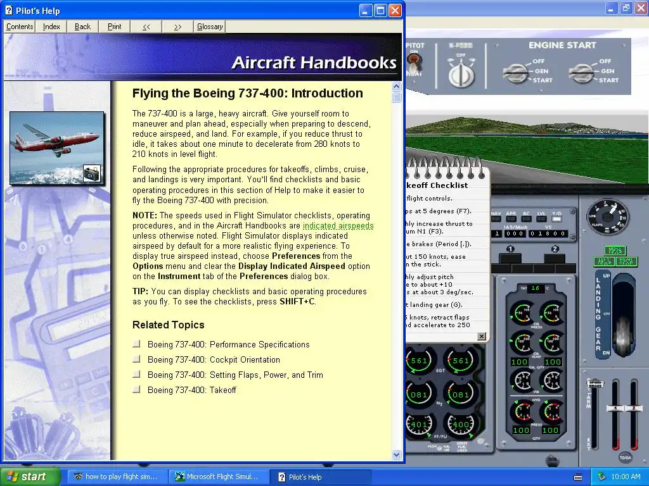Click the right hydraulic pressure gauge
This screenshot has width=649, height=486.
[x=552, y=412]
